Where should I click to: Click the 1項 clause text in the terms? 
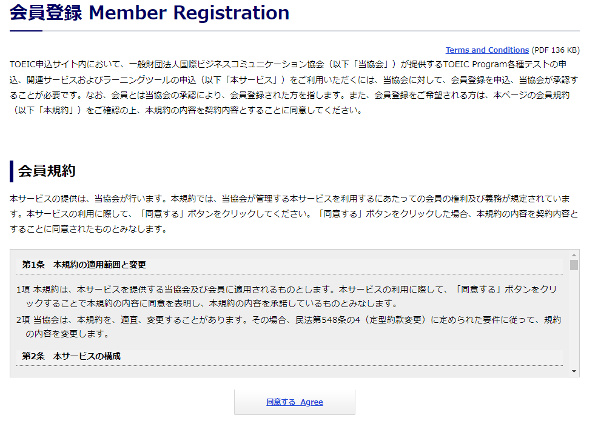coord(287,296)
